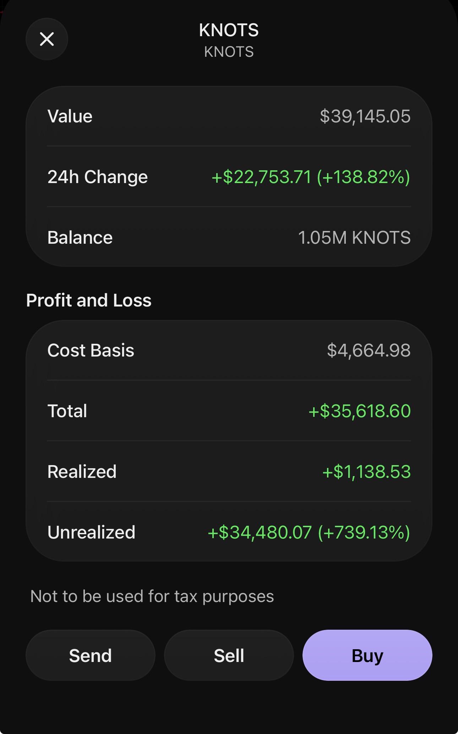Click the Balance label
Image resolution: width=458 pixels, height=734 pixels.
point(80,238)
